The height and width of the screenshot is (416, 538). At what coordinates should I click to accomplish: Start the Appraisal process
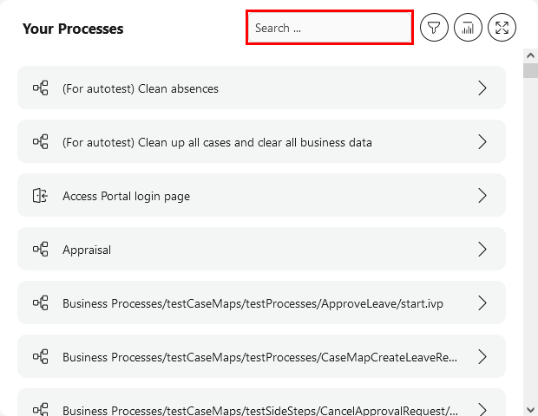click(x=87, y=250)
